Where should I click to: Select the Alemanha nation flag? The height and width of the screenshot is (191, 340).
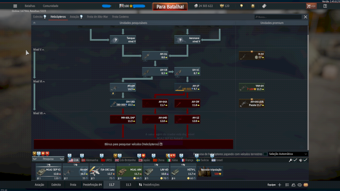pyautogui.click(x=90, y=160)
